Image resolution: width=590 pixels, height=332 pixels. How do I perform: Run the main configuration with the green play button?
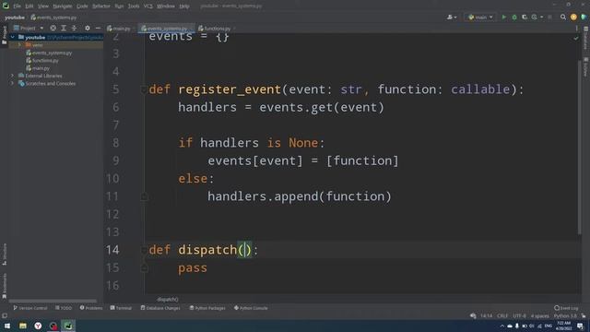tap(504, 18)
